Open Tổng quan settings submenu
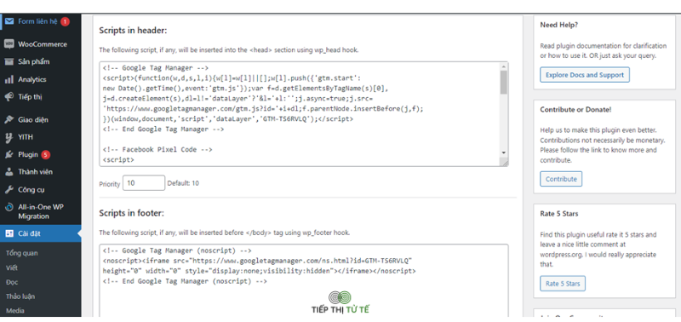The height and width of the screenshot is (322, 681). [x=22, y=253]
